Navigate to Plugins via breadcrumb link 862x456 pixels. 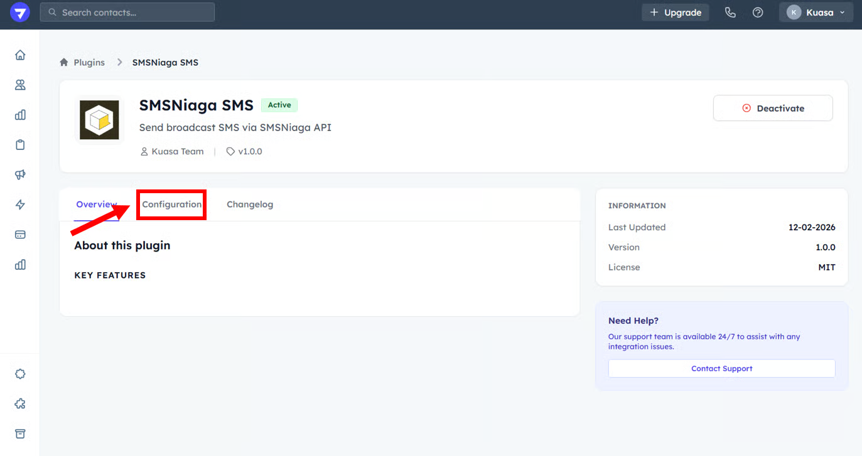(x=89, y=62)
